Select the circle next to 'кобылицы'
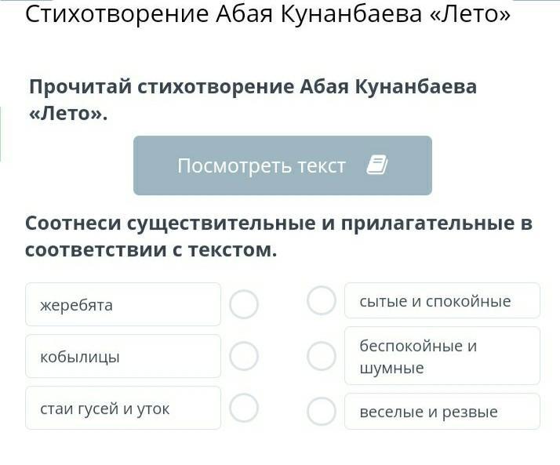Viewport: 560px width, 465px height. [x=244, y=356]
